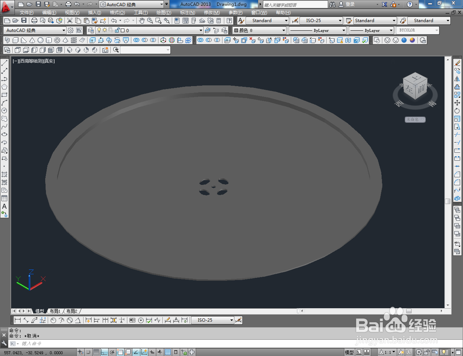This screenshot has width=463, height=356.
Task: Click the 3D Rotate gizmo icon
Action: click(172, 40)
